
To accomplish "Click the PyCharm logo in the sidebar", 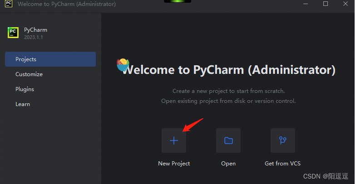I will (13, 33).
